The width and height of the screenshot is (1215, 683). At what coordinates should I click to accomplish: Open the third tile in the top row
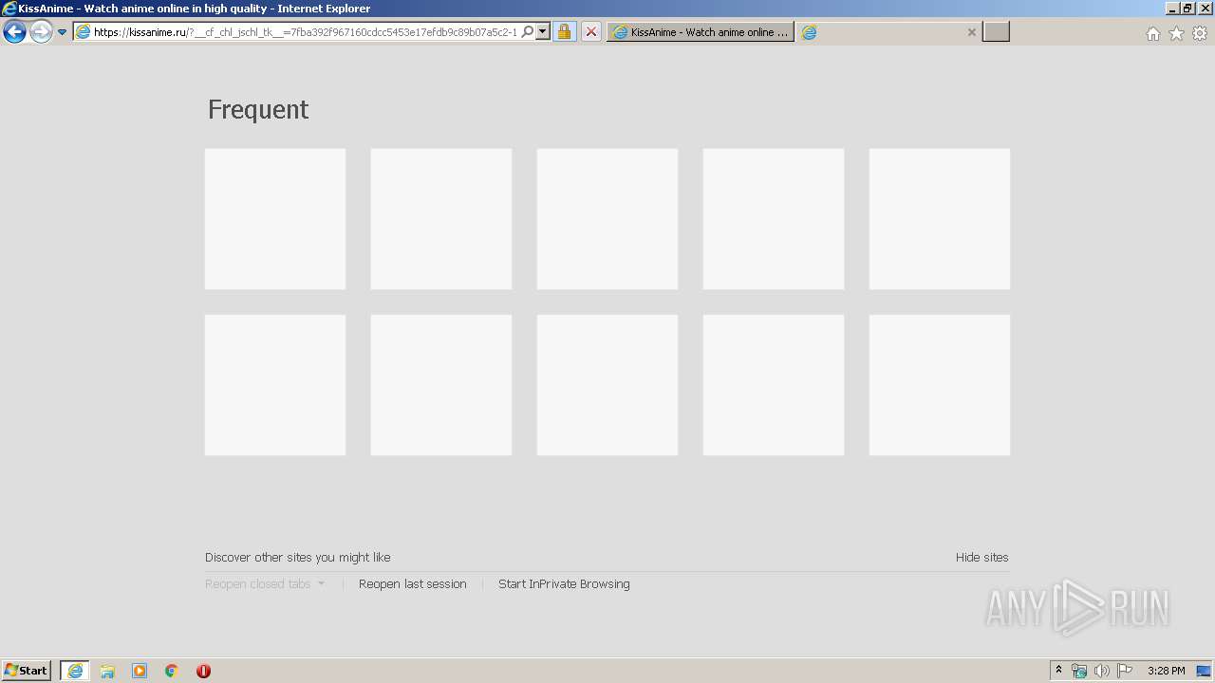(607, 219)
